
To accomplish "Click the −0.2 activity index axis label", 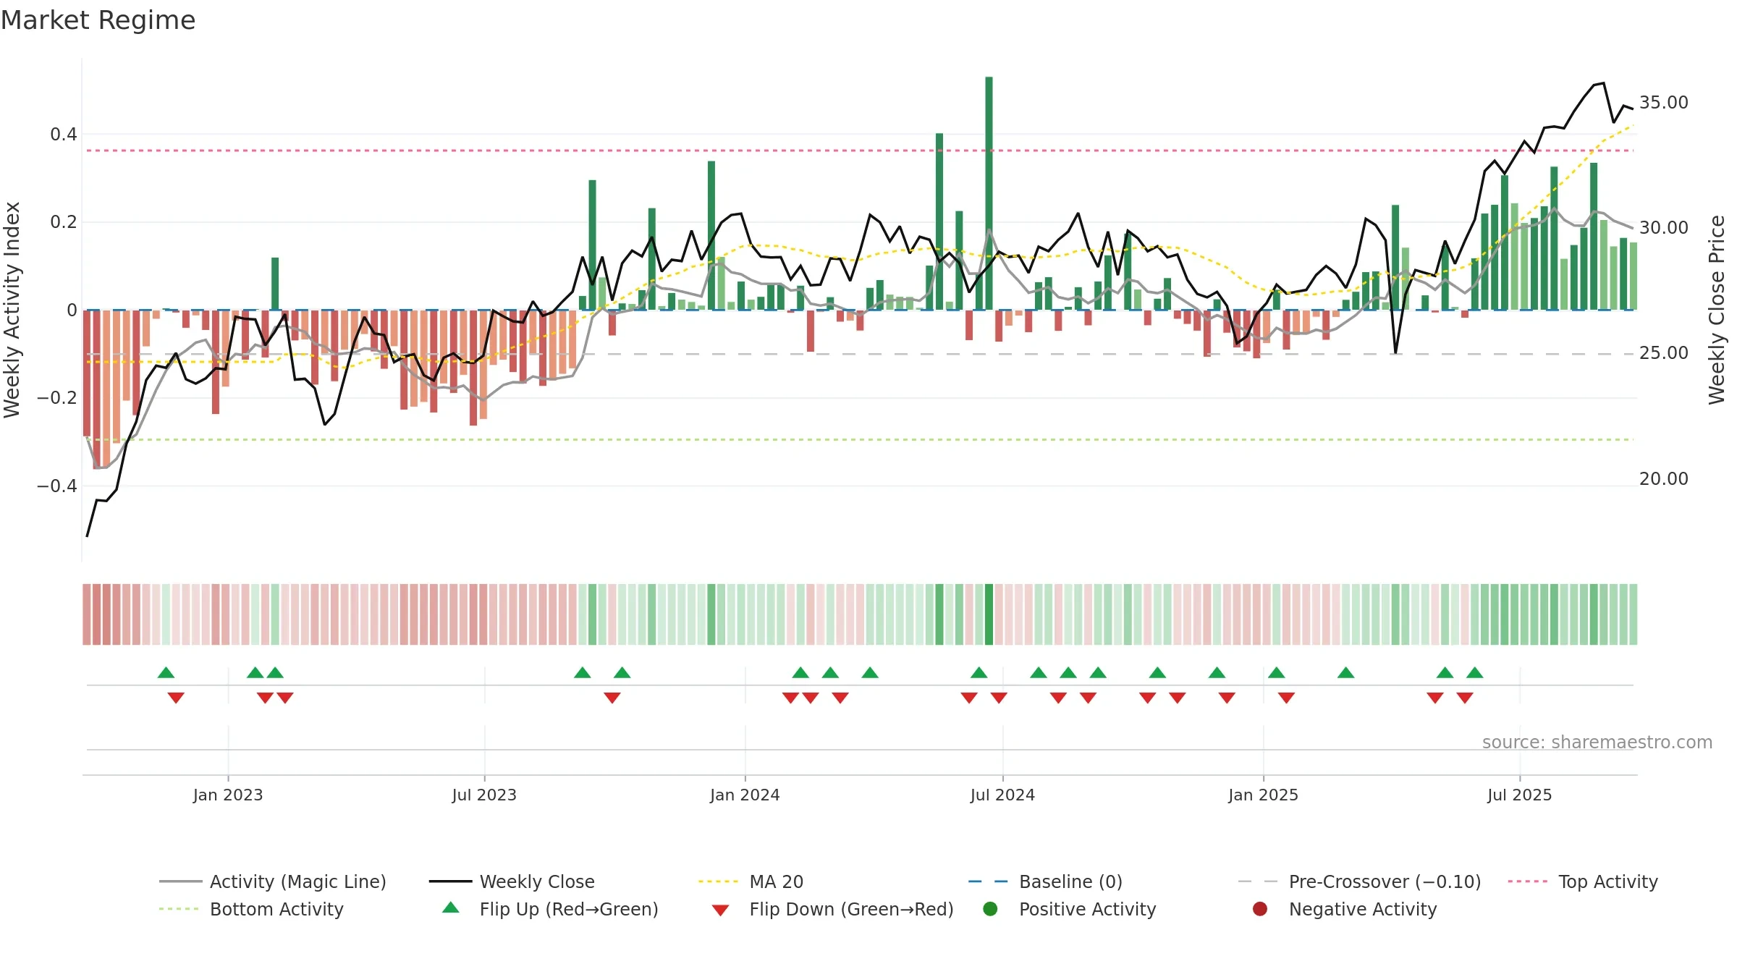I will (57, 398).
